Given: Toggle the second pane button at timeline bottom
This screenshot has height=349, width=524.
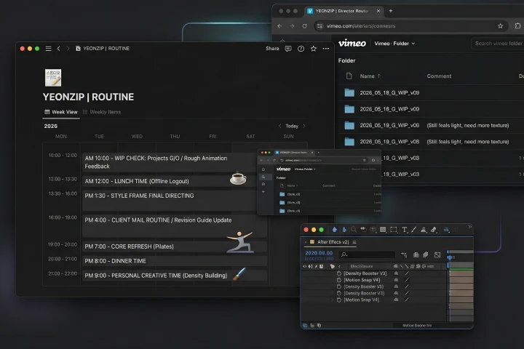Looking at the screenshot, I should click(x=312, y=325).
